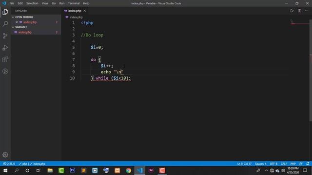Open the Windows Start menu
Image resolution: width=312 pixels, height=175 pixels.
coord(5,171)
